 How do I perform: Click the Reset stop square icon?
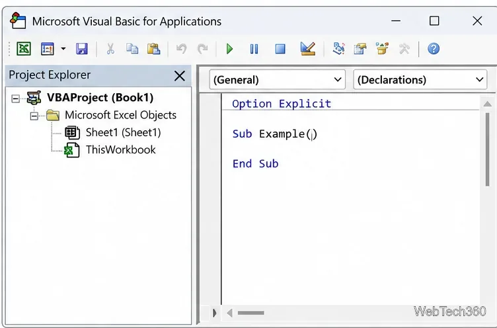click(x=280, y=49)
